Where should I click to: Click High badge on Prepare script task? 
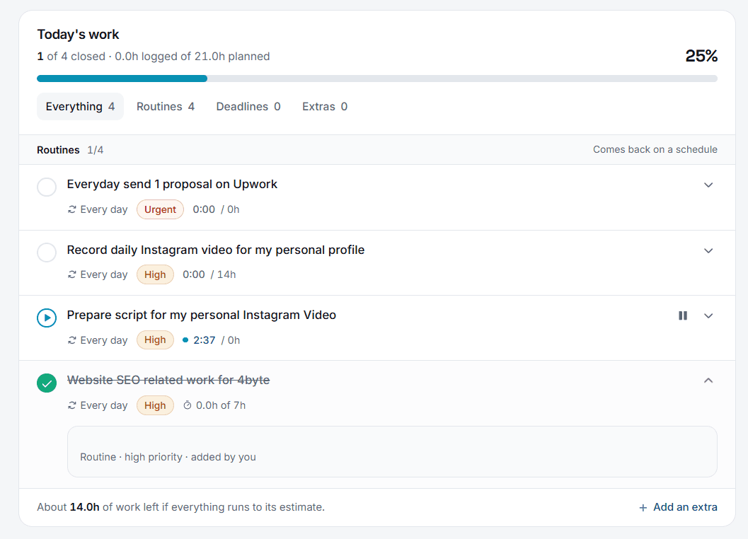[x=155, y=340]
